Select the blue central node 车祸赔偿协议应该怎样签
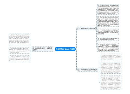The height and width of the screenshot is (94, 130). (x=65, y=49)
